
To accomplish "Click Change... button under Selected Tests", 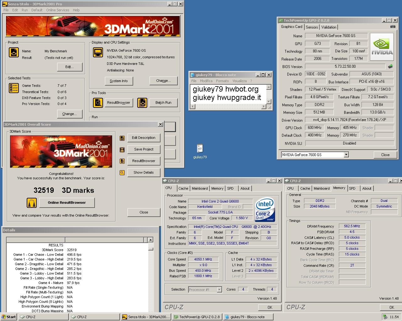I will tap(70, 114).
